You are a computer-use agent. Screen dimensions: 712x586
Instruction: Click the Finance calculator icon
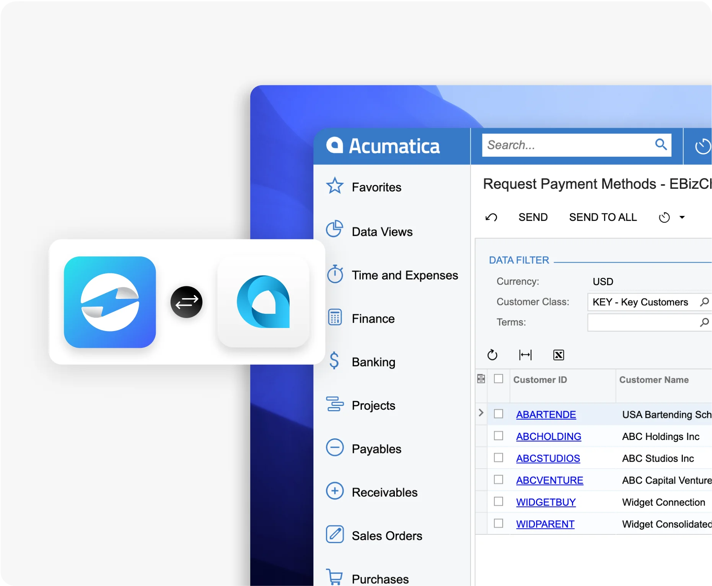click(335, 317)
